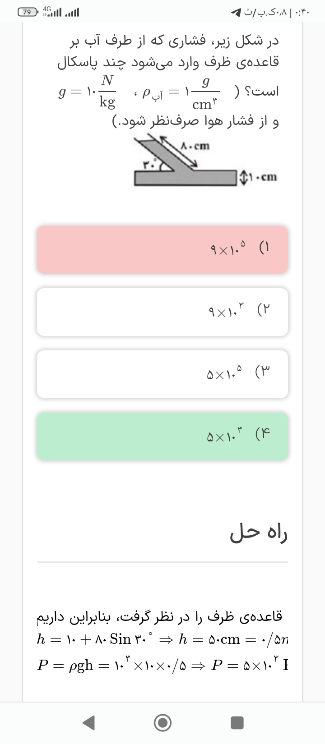
Task: Tap the battery indicator showing 79
Action: 27,12
